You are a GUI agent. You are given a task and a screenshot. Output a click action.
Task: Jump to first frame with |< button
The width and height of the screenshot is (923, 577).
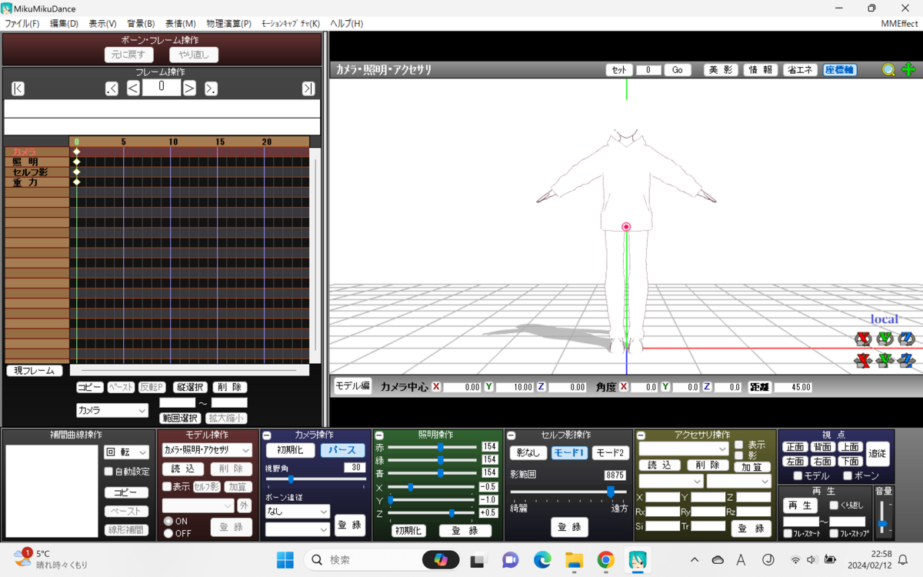(x=18, y=88)
